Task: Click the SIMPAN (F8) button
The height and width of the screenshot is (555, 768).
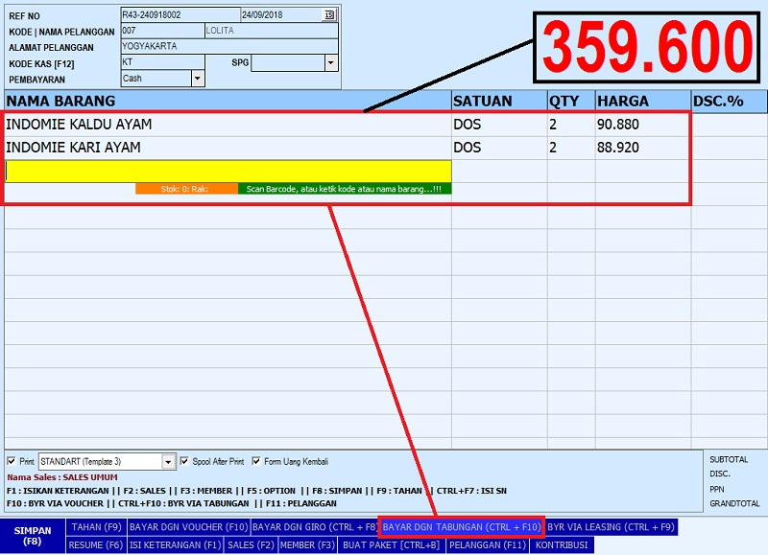Action: click(33, 536)
